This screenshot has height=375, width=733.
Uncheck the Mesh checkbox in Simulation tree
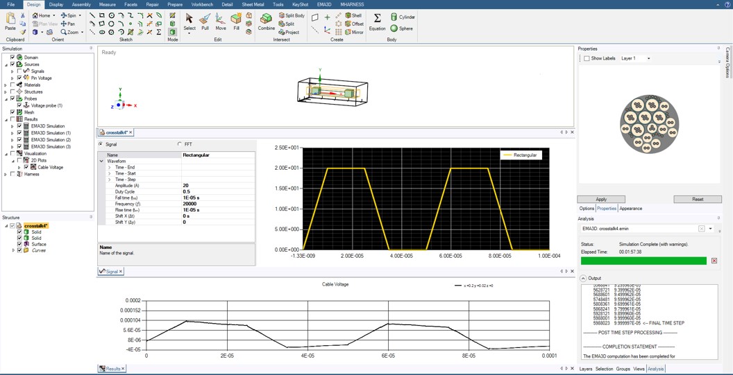tap(12, 112)
